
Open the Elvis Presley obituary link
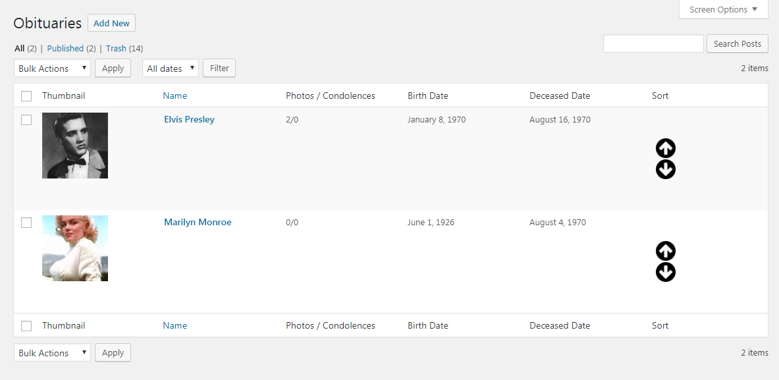pos(189,119)
